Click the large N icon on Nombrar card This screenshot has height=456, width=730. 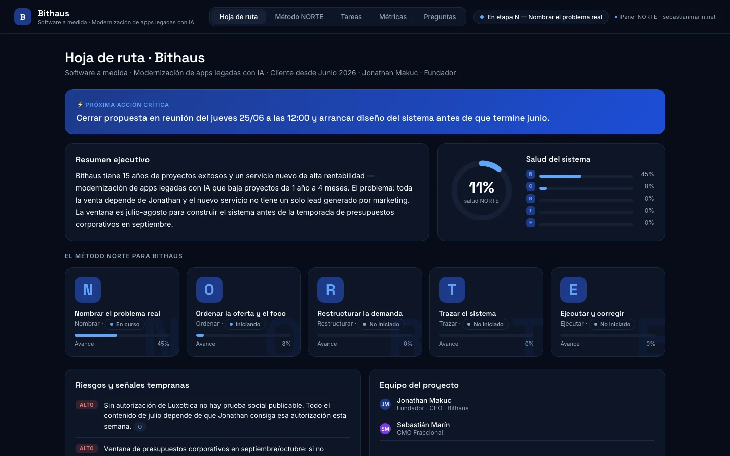point(88,290)
